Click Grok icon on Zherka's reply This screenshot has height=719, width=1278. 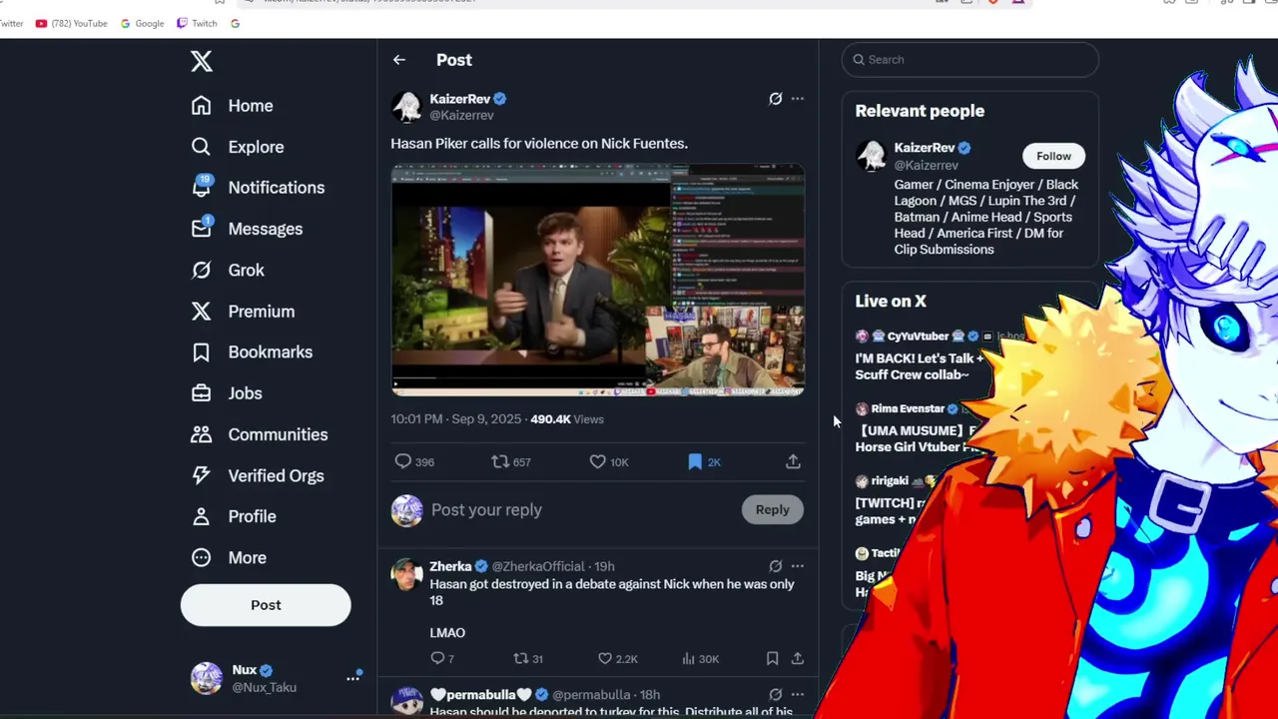point(775,566)
